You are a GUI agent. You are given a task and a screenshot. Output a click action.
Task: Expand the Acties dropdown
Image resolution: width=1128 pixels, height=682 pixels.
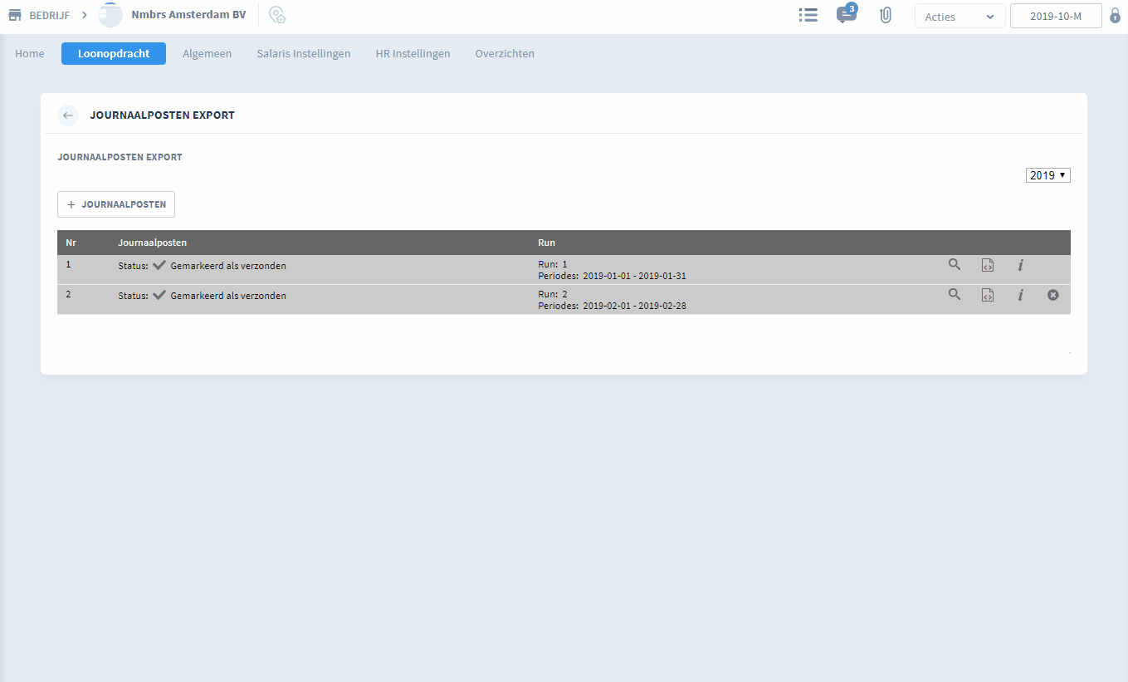960,17
